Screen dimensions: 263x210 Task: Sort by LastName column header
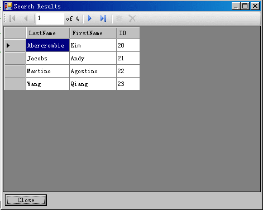point(48,33)
